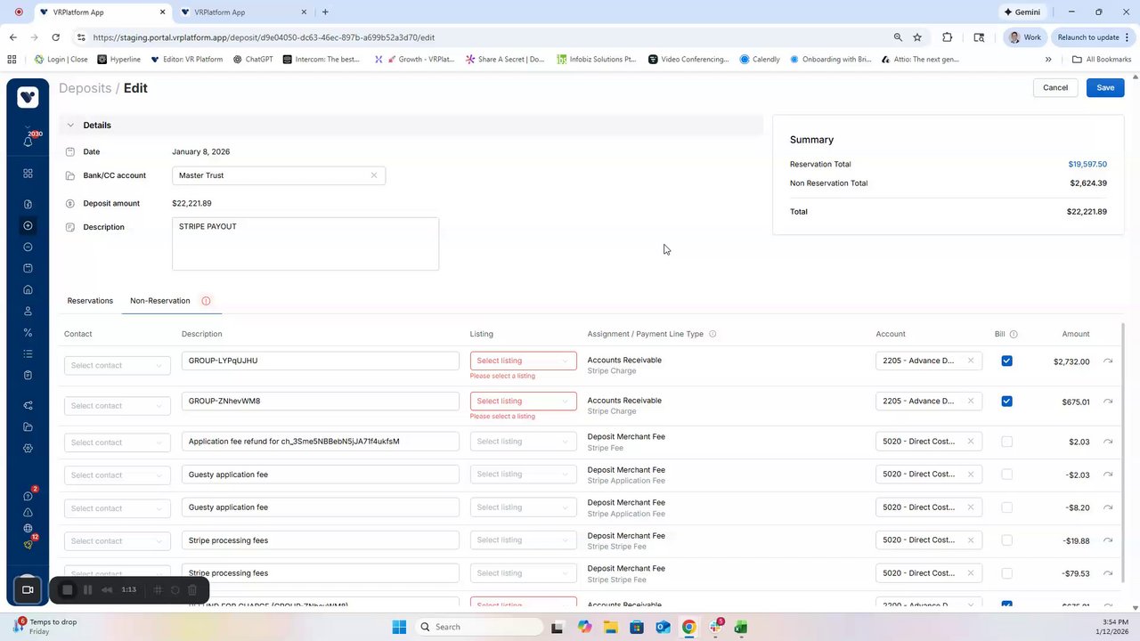
Task: Open the folder sidebar icon
Action: (x=28, y=426)
